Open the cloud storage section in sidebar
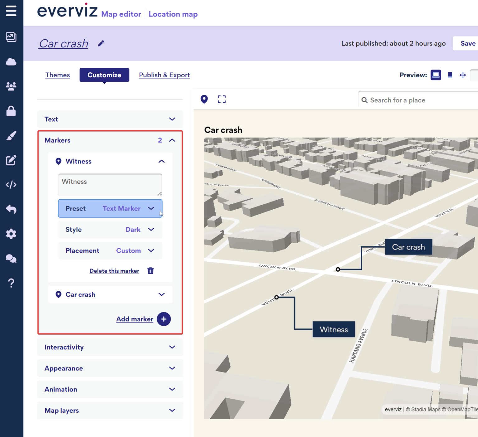 tap(12, 62)
